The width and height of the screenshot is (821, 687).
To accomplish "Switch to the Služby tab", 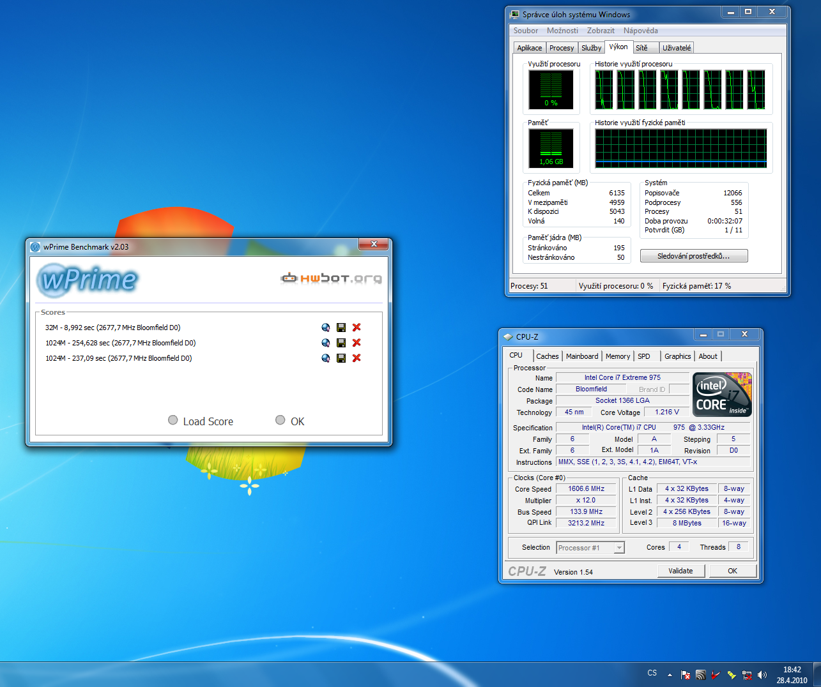I will click(592, 48).
